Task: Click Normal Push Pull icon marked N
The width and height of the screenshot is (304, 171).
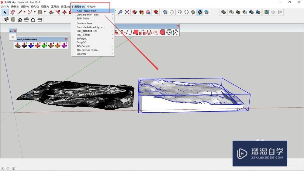Action: click(x=51, y=45)
